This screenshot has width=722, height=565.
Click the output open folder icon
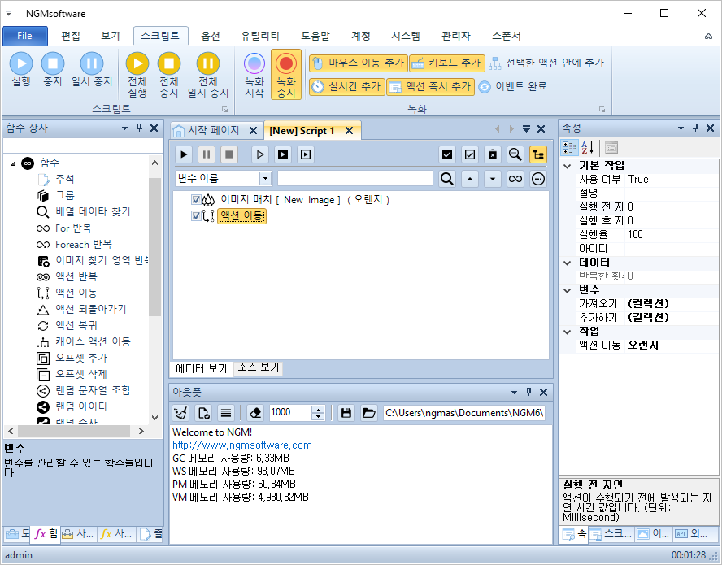368,413
